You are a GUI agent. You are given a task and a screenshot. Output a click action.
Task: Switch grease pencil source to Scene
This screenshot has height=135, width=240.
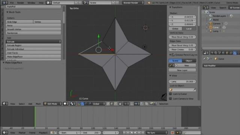(x=175, y=61)
